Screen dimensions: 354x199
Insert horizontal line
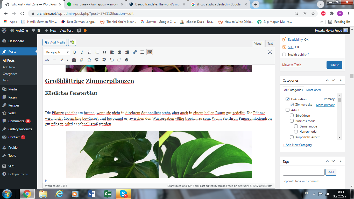pos(55,60)
